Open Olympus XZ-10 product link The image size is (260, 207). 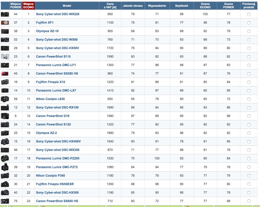coord(47,31)
